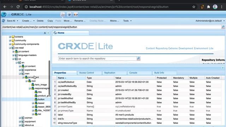
Task: Click the repository search term field
Action: [x=97, y=59]
